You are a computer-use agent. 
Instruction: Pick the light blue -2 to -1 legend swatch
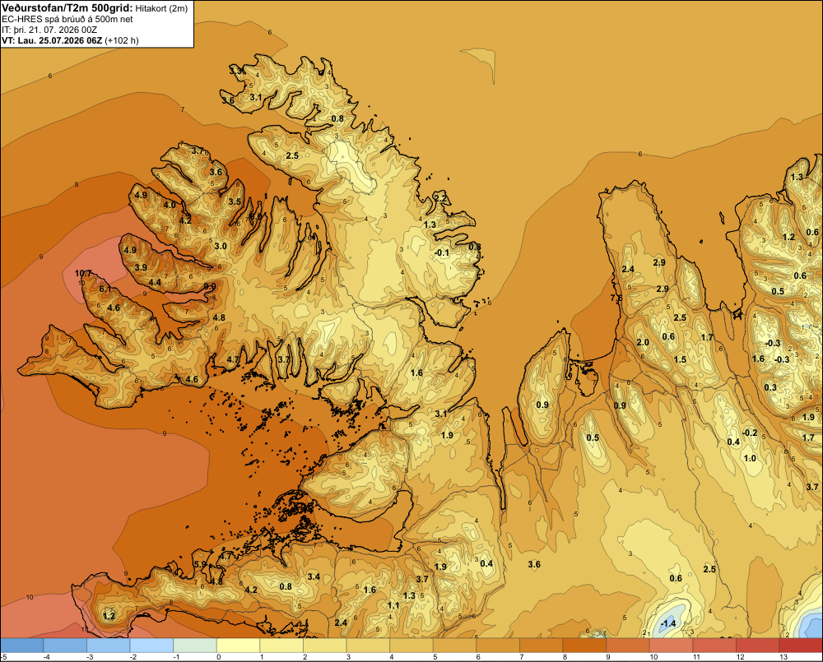(x=151, y=646)
